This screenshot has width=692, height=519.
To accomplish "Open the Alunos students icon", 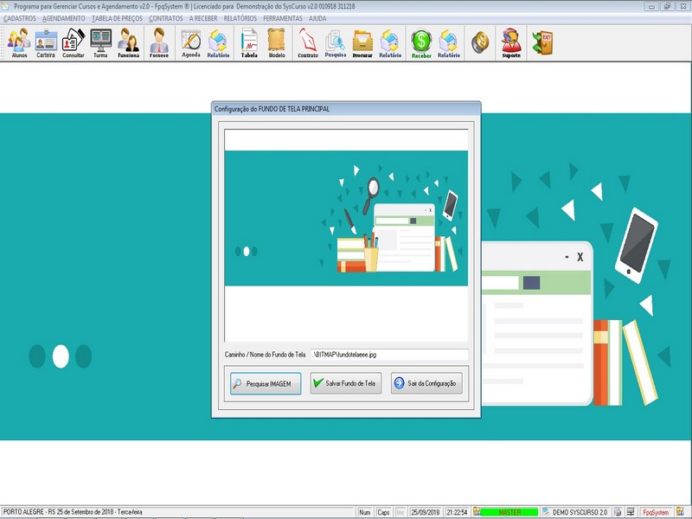I will [x=19, y=42].
